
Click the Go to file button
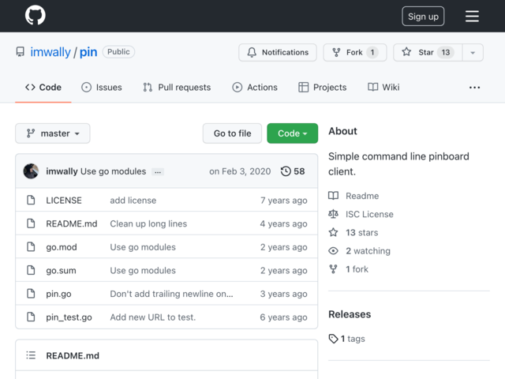pos(232,133)
